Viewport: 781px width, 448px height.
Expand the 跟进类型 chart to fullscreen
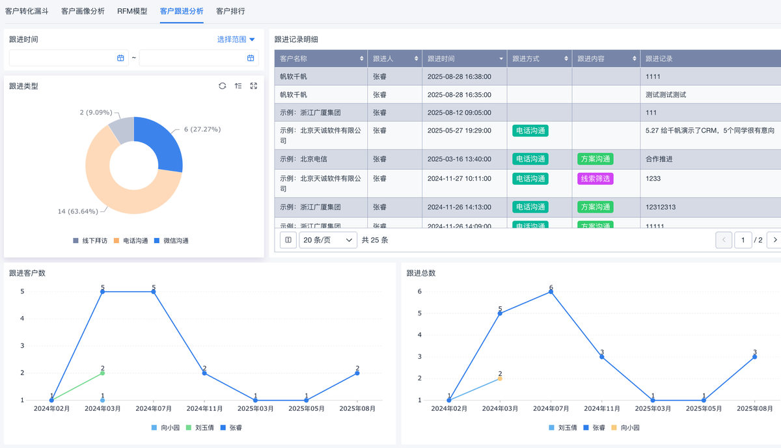(x=254, y=86)
